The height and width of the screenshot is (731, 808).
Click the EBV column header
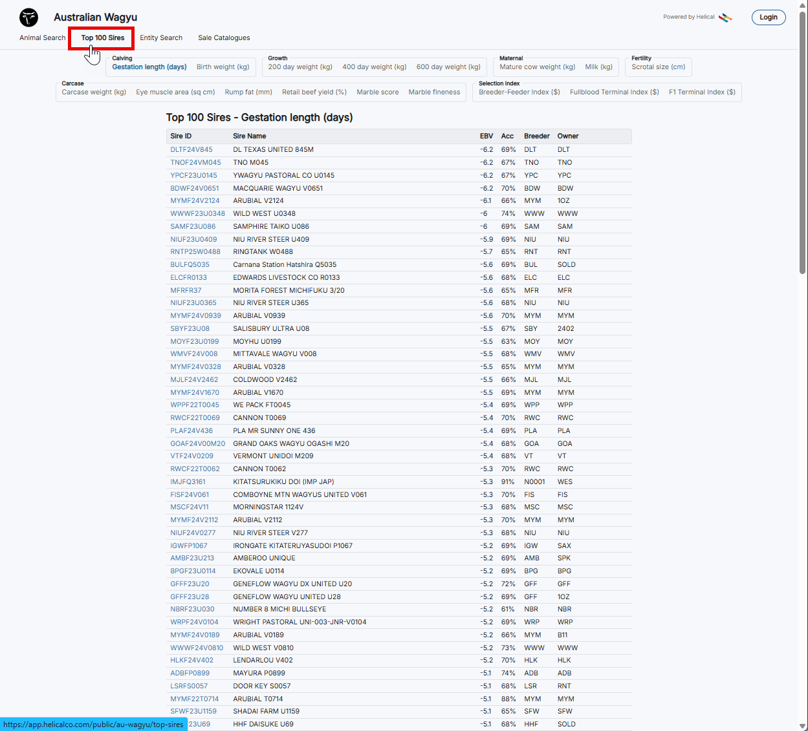(x=486, y=136)
